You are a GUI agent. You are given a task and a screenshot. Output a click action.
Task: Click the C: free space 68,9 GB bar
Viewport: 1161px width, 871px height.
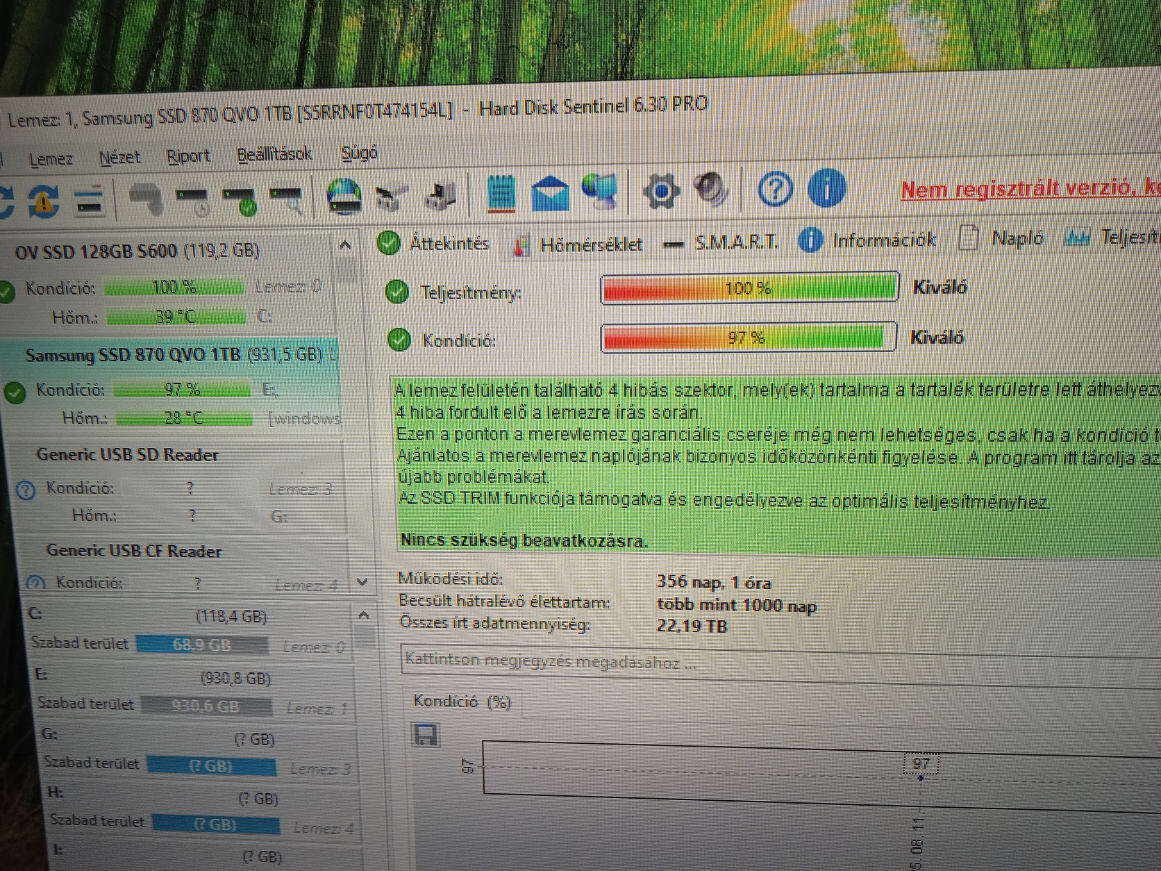click(x=202, y=645)
